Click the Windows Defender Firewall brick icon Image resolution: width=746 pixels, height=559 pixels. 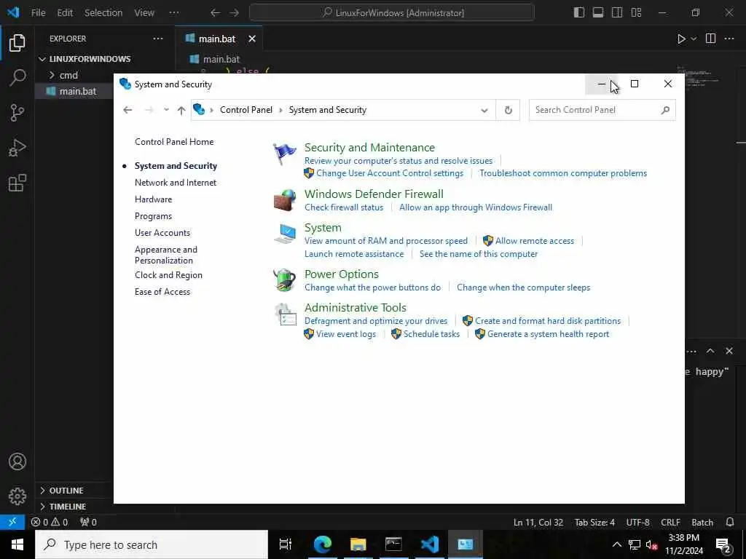tap(285, 200)
